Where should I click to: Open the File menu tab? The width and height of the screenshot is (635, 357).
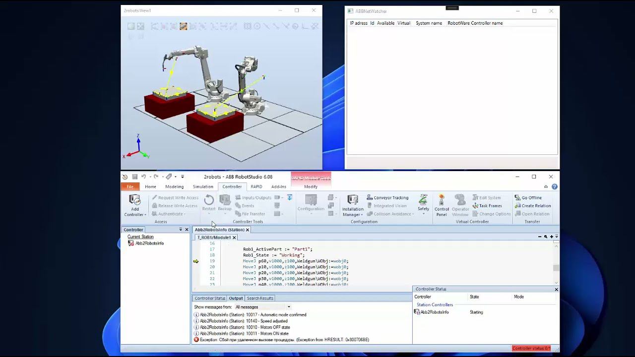(x=130, y=186)
